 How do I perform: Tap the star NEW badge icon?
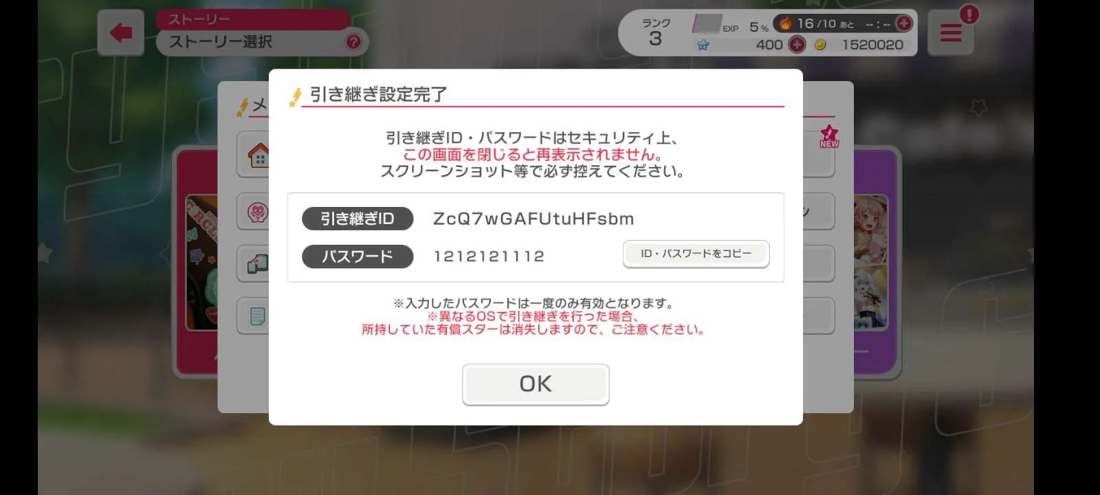(x=829, y=136)
